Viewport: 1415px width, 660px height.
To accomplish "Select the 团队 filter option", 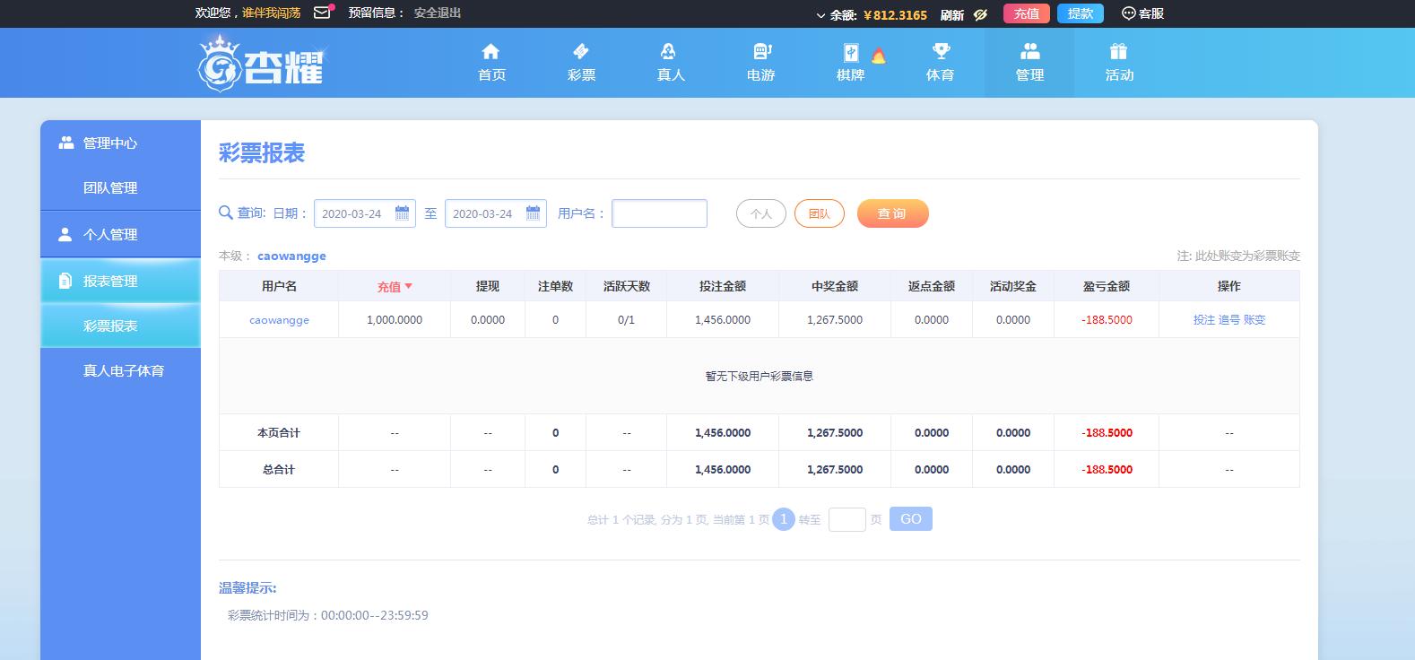I will coord(819,213).
